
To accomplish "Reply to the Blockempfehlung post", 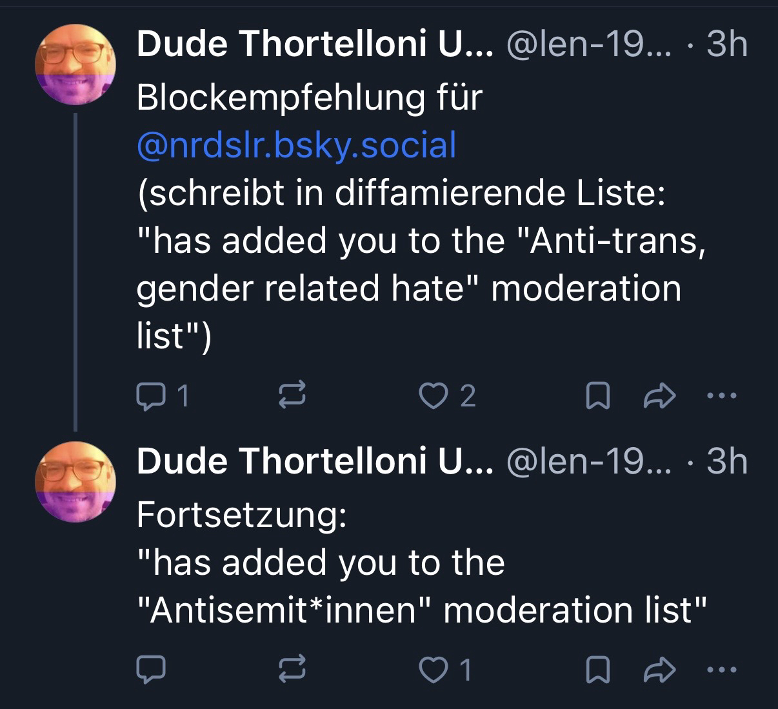I will tap(151, 395).
